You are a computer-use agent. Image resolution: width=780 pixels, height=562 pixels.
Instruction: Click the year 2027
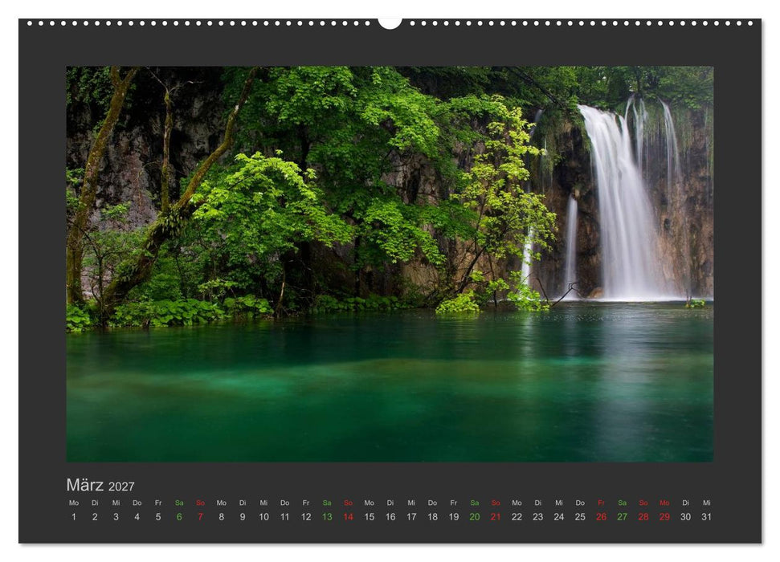coord(121,487)
